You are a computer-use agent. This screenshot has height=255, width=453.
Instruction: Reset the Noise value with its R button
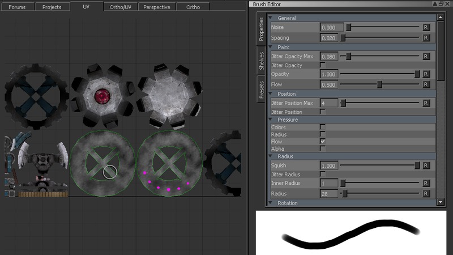click(x=426, y=27)
